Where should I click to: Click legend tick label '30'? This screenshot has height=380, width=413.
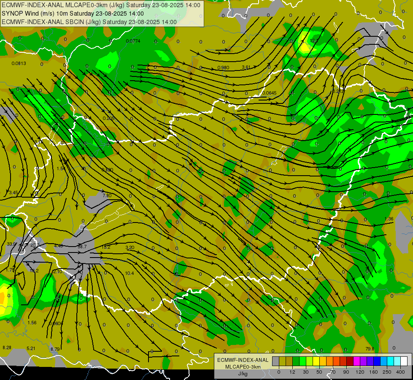tap(306, 372)
